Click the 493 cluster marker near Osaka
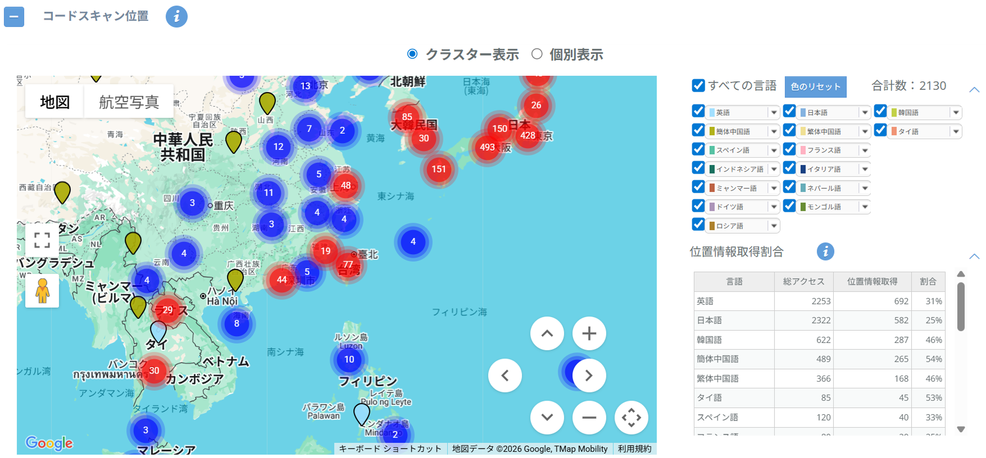 [x=487, y=148]
